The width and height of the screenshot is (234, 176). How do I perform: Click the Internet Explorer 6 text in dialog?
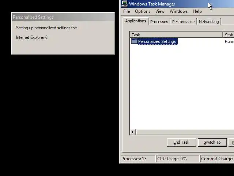click(32, 37)
